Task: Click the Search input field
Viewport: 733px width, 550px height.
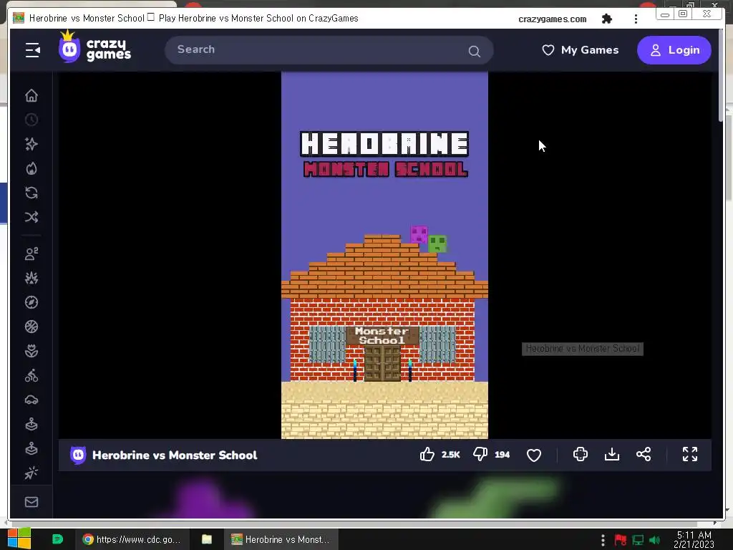Action: [x=329, y=50]
